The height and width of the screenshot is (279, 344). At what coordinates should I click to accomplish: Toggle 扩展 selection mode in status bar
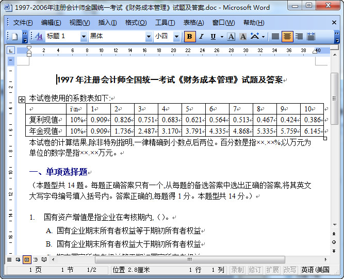[x=272, y=270]
